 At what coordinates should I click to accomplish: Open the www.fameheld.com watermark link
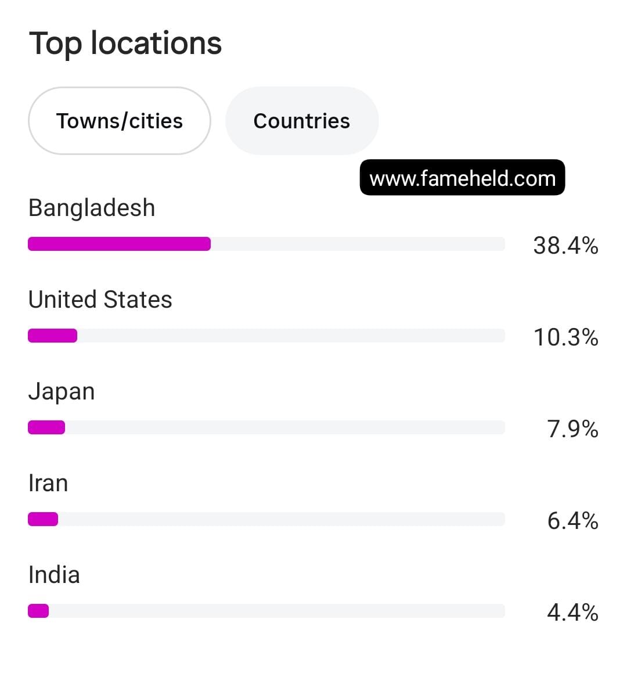pos(462,178)
